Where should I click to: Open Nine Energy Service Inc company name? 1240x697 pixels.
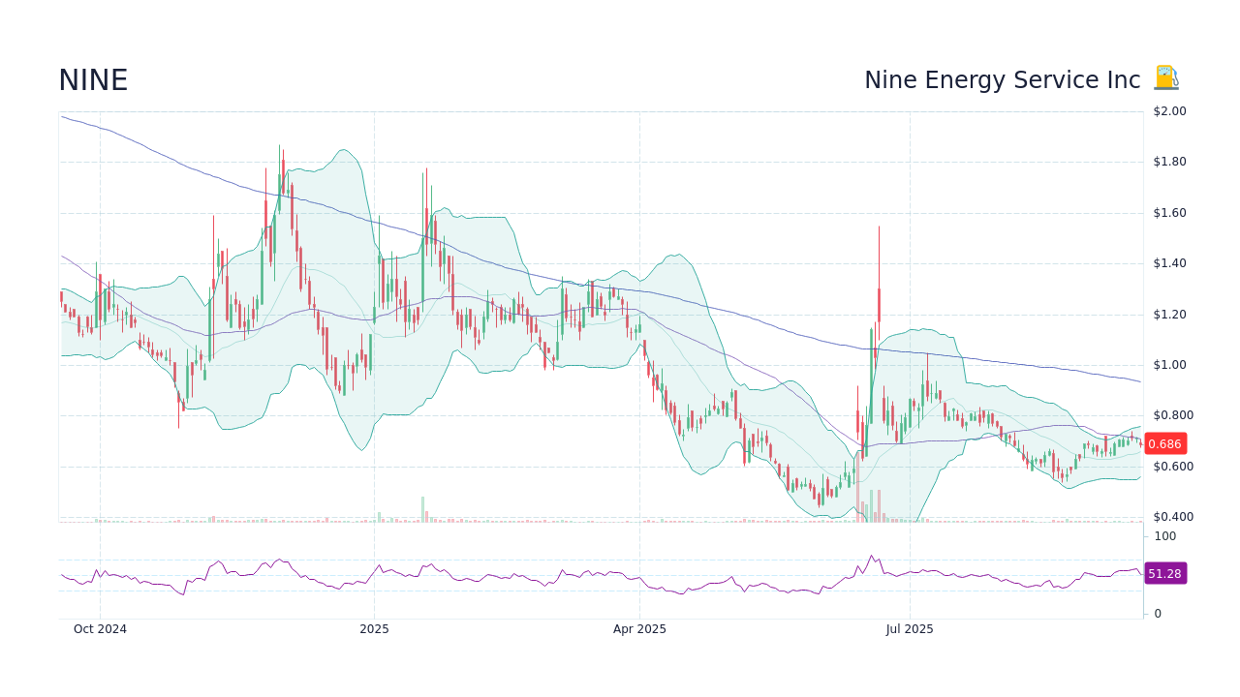[1003, 80]
